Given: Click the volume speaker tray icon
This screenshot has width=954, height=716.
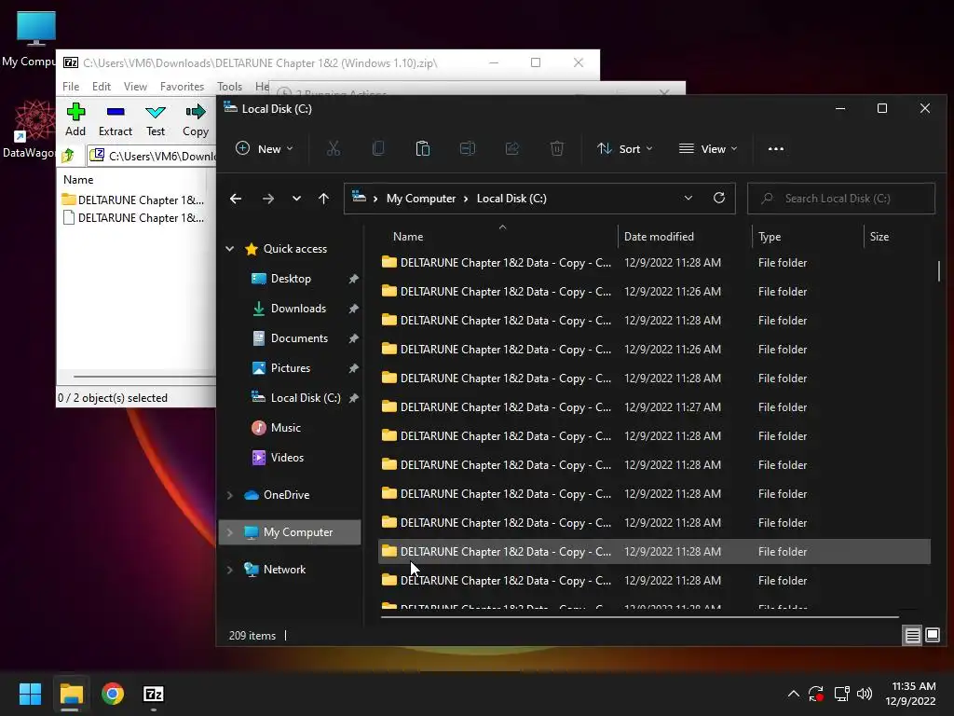Looking at the screenshot, I should click(864, 694).
